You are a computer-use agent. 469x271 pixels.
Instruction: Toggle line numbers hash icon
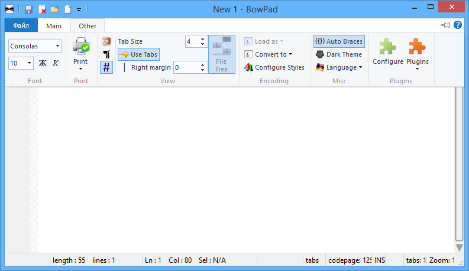point(106,67)
